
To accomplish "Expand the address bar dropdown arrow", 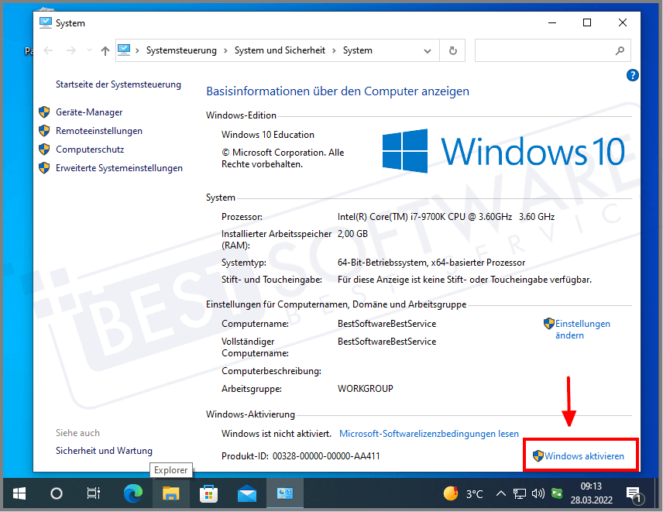I will (x=428, y=50).
